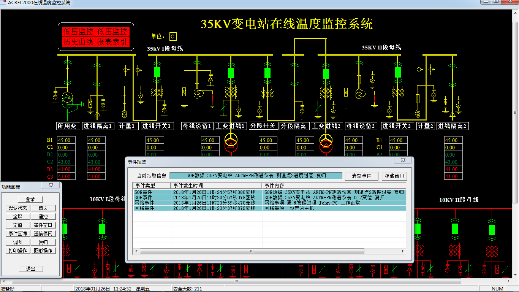This screenshot has width=519, height=292.
Task: Open the 报表索引 report index
Action: coord(112,42)
